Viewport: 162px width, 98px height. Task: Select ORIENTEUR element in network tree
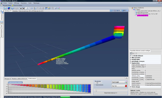147,14
